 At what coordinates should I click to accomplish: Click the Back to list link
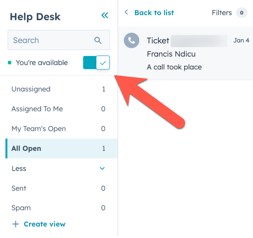[154, 13]
